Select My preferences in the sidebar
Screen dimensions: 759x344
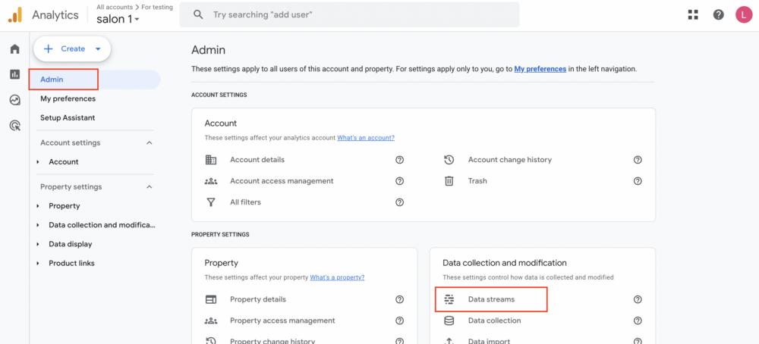click(68, 99)
